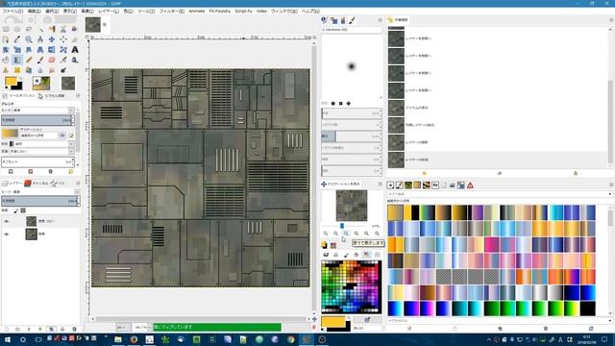Image resolution: width=615 pixels, height=346 pixels.
Task: Click the toolbox foreground yellow color swatch
Action: [11, 81]
